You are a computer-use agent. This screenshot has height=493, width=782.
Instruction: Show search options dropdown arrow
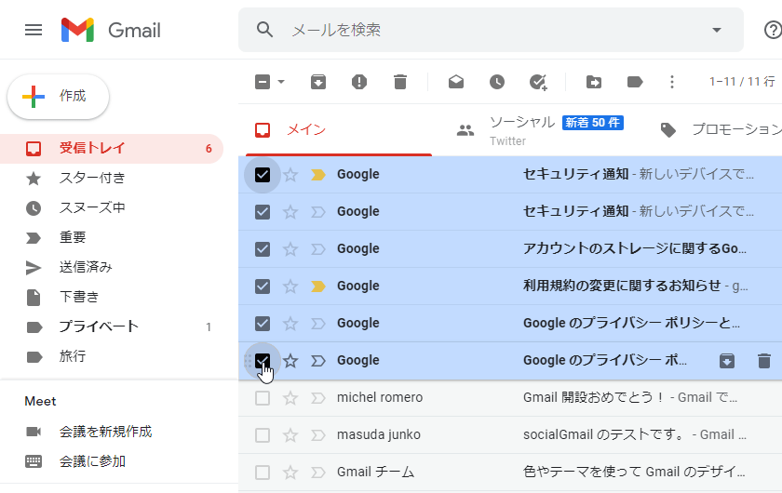717,30
